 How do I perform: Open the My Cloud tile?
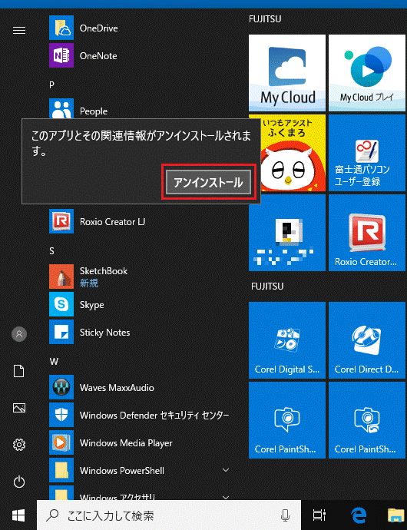287,73
